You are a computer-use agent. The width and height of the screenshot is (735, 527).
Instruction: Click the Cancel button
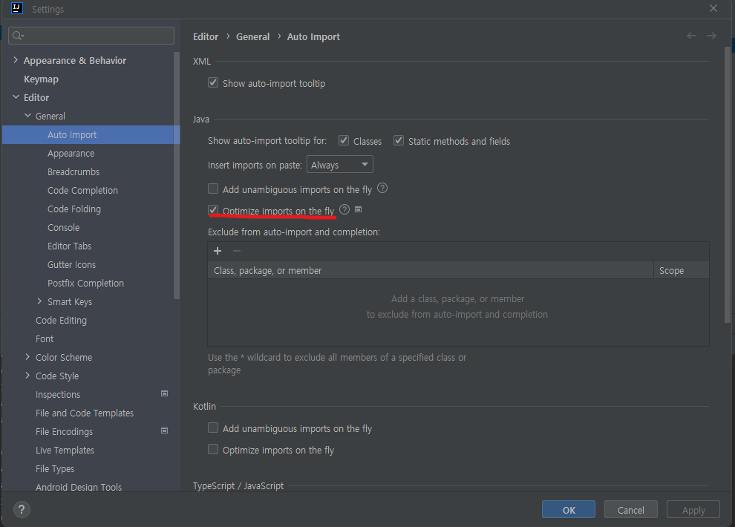click(631, 510)
